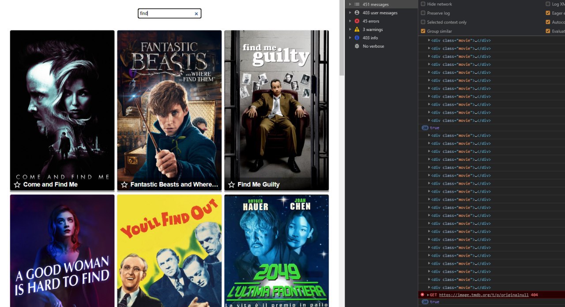
Task: Open You'll Find Out movie poster
Action: pyautogui.click(x=169, y=251)
